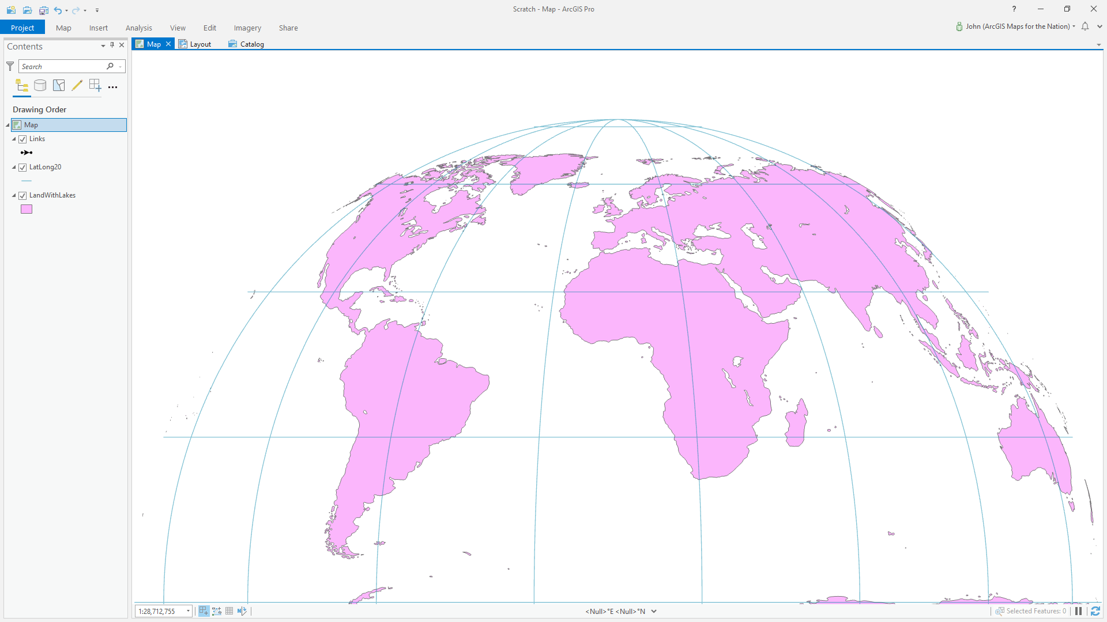Open the coordinate display units dropdown
This screenshot has width=1107, height=622.
pos(654,611)
